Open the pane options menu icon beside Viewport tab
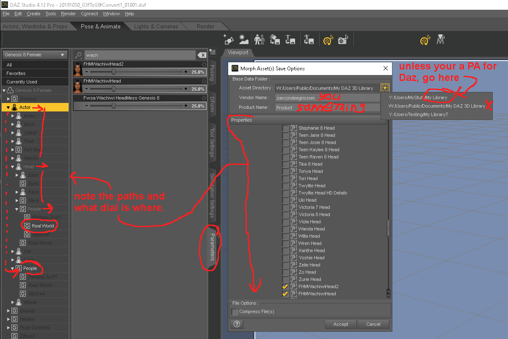508x339 pixels. [213, 52]
